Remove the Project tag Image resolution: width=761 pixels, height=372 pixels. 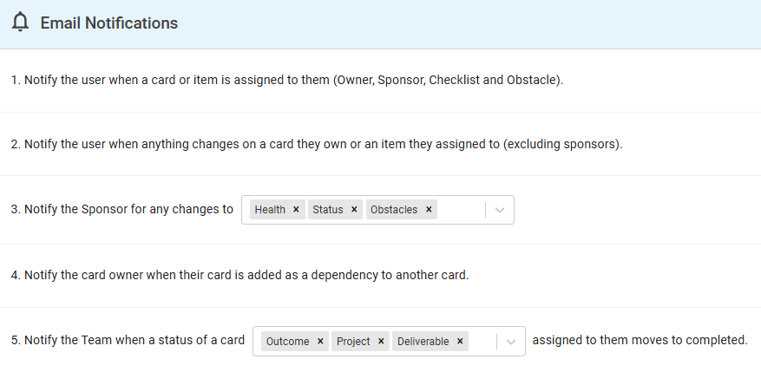coord(381,342)
